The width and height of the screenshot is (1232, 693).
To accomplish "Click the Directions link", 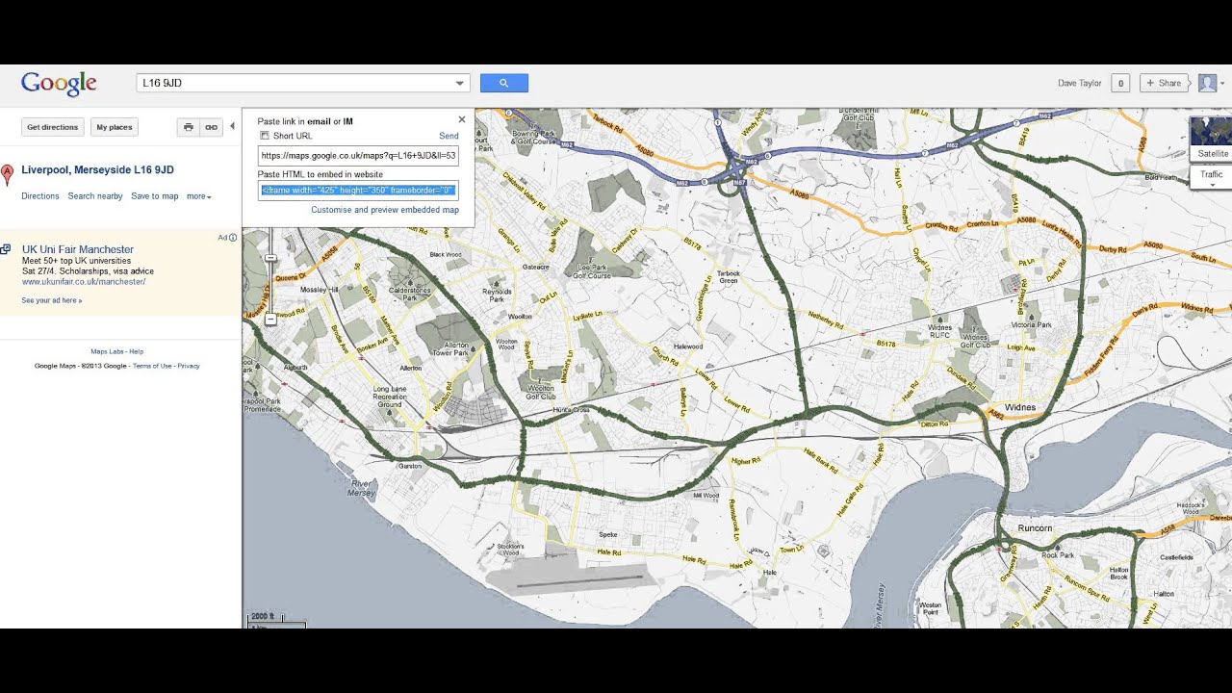I will 40,196.
